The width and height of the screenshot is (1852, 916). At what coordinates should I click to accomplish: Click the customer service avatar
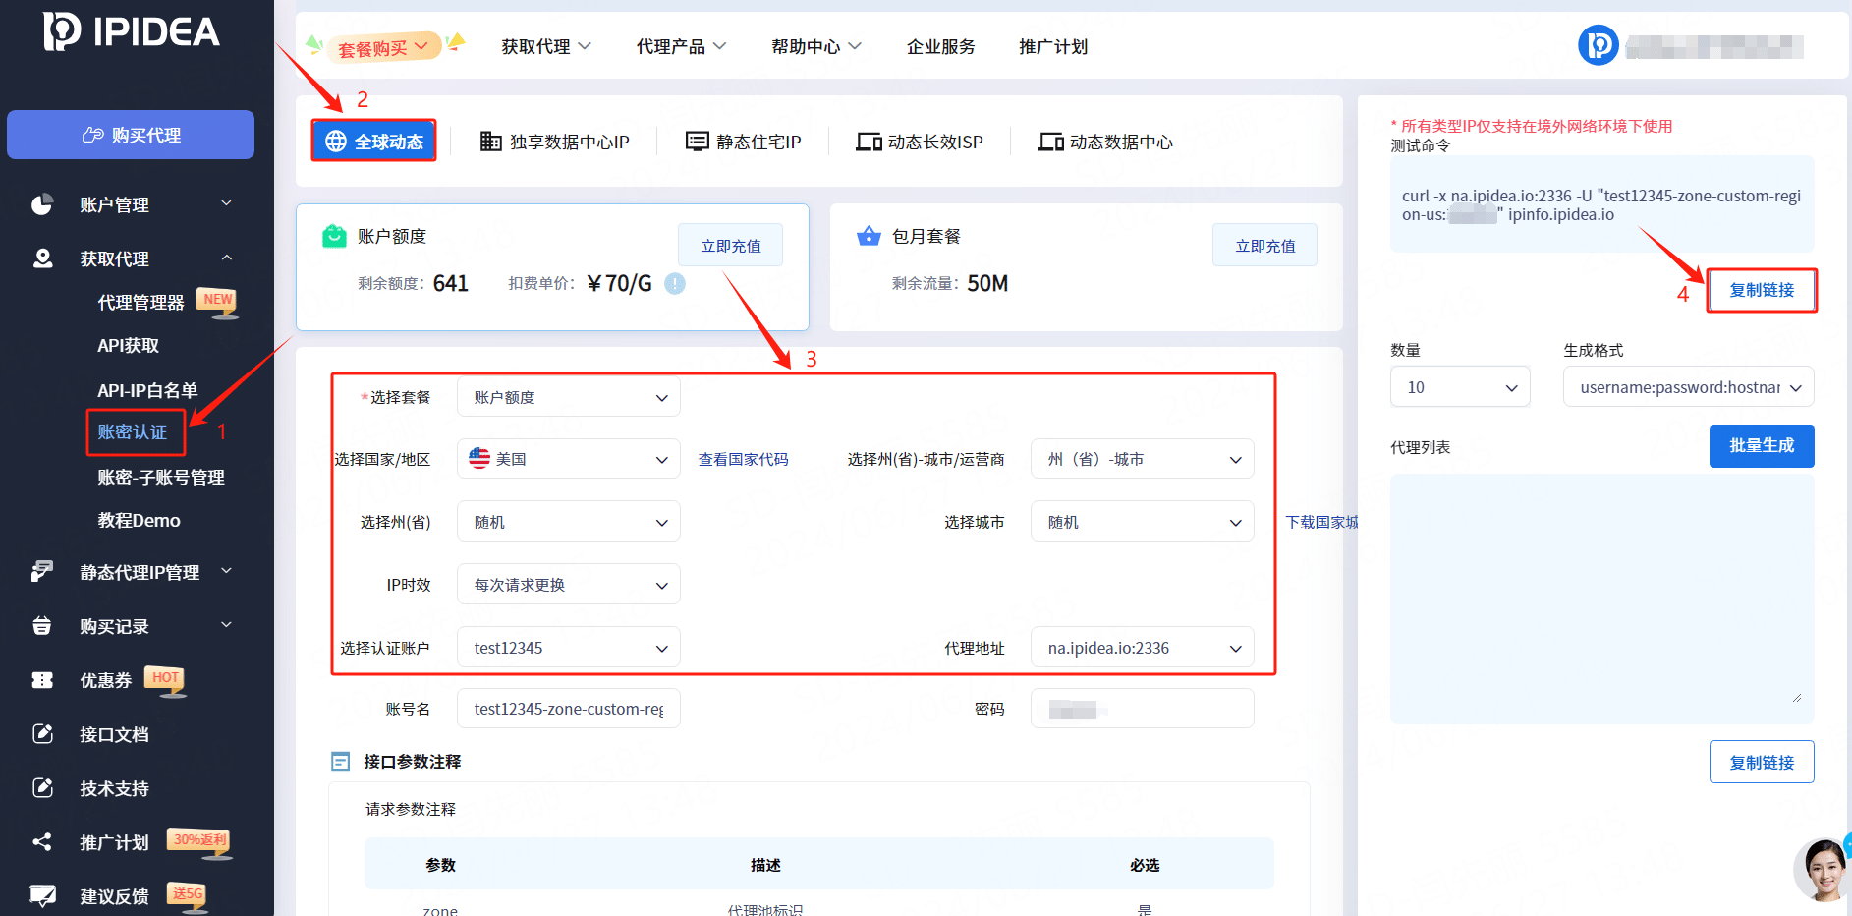1823,871
